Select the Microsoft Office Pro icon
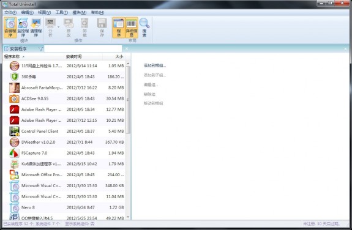Image resolution: width=352 pixels, height=230 pixels. (14, 175)
